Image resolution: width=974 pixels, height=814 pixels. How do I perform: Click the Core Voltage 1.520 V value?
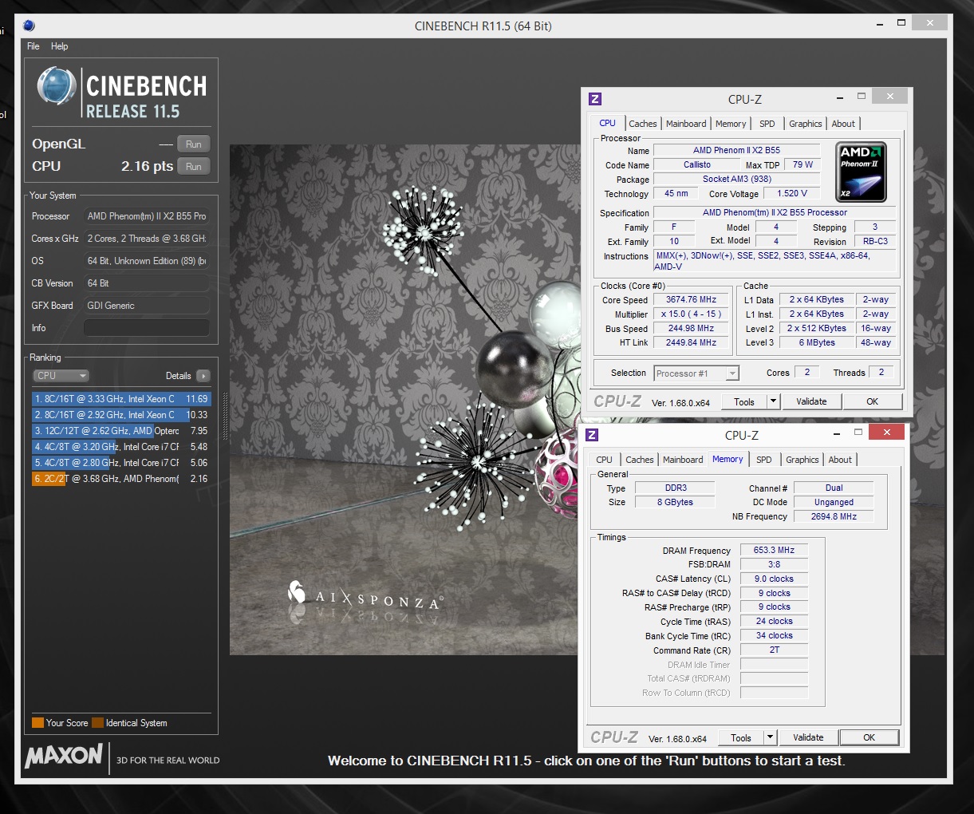(792, 194)
